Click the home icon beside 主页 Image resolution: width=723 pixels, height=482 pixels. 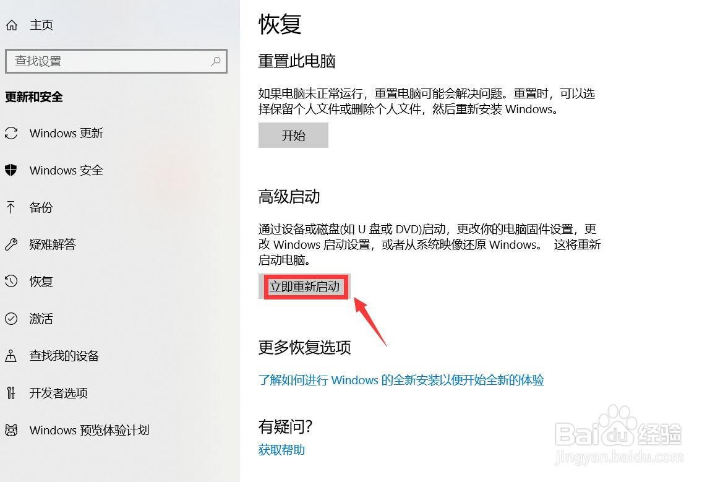(x=12, y=25)
